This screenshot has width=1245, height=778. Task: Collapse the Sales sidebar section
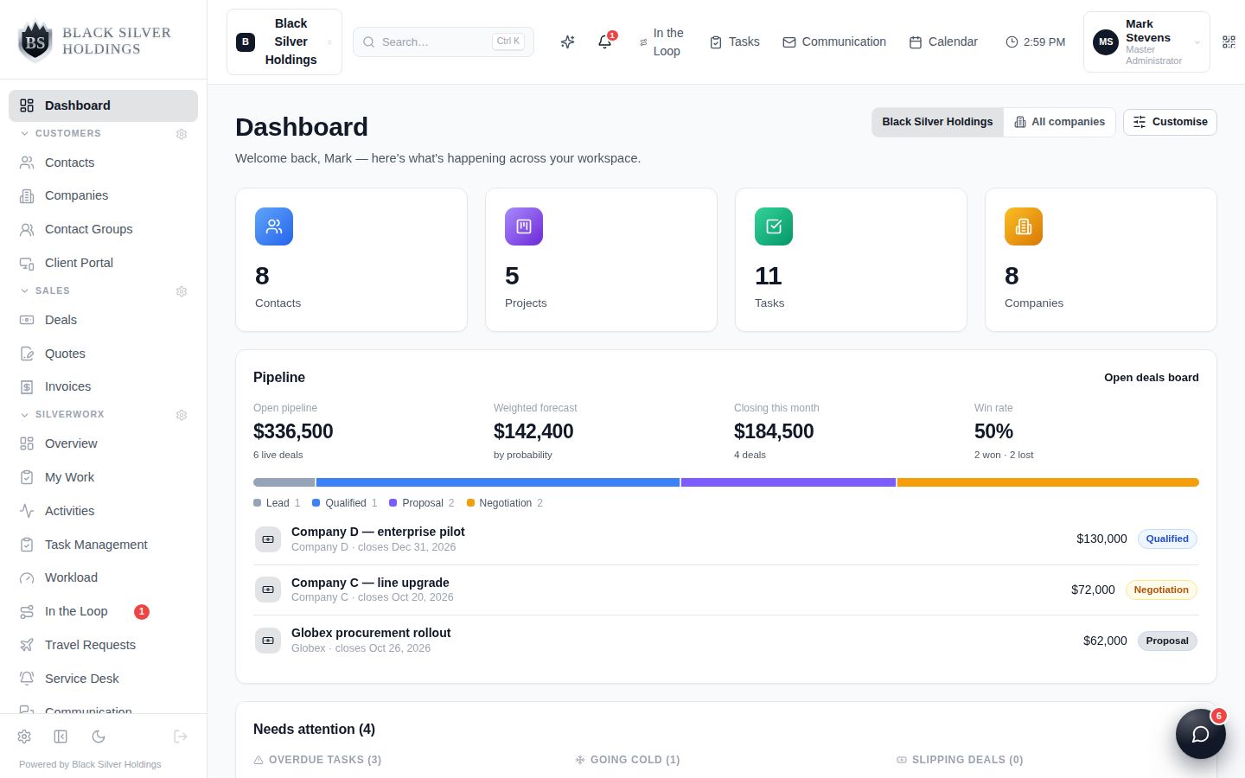click(x=45, y=290)
